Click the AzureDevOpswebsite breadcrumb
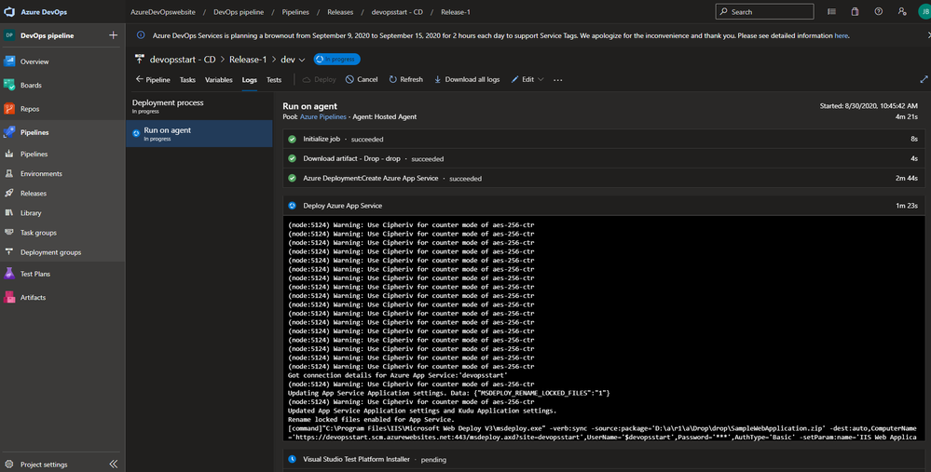 (x=163, y=12)
